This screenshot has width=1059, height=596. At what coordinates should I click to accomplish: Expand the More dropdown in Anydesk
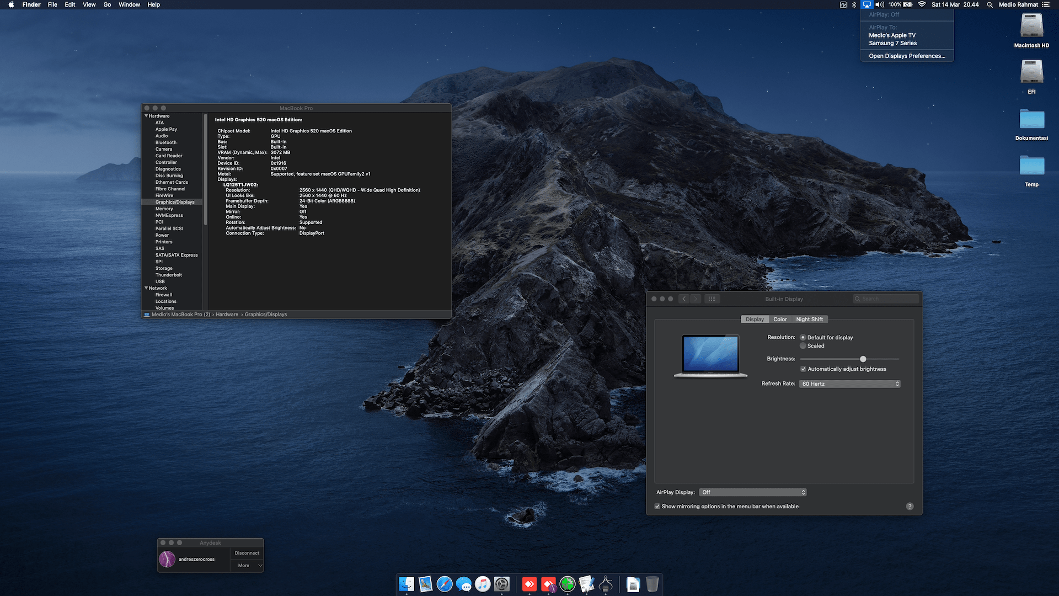tap(249, 566)
